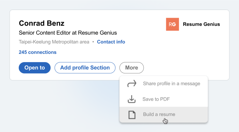Choose Save to PDF from the menu
This screenshot has height=132, width=239.
tap(164, 99)
